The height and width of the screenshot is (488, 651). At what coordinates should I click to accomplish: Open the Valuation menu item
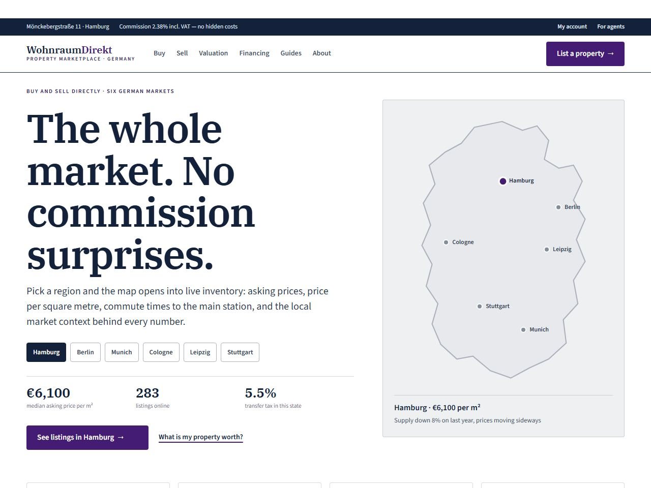(213, 53)
